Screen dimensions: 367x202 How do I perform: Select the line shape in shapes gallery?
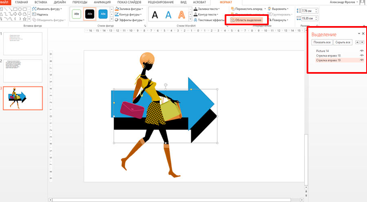click(x=6, y=9)
